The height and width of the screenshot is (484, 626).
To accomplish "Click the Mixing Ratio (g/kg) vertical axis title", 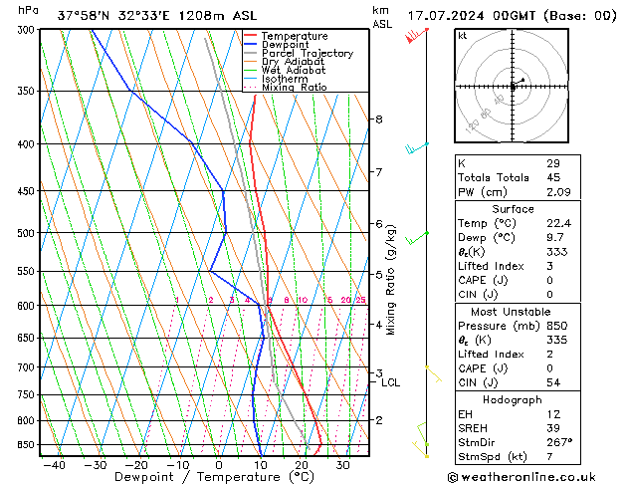I will pos(390,280).
